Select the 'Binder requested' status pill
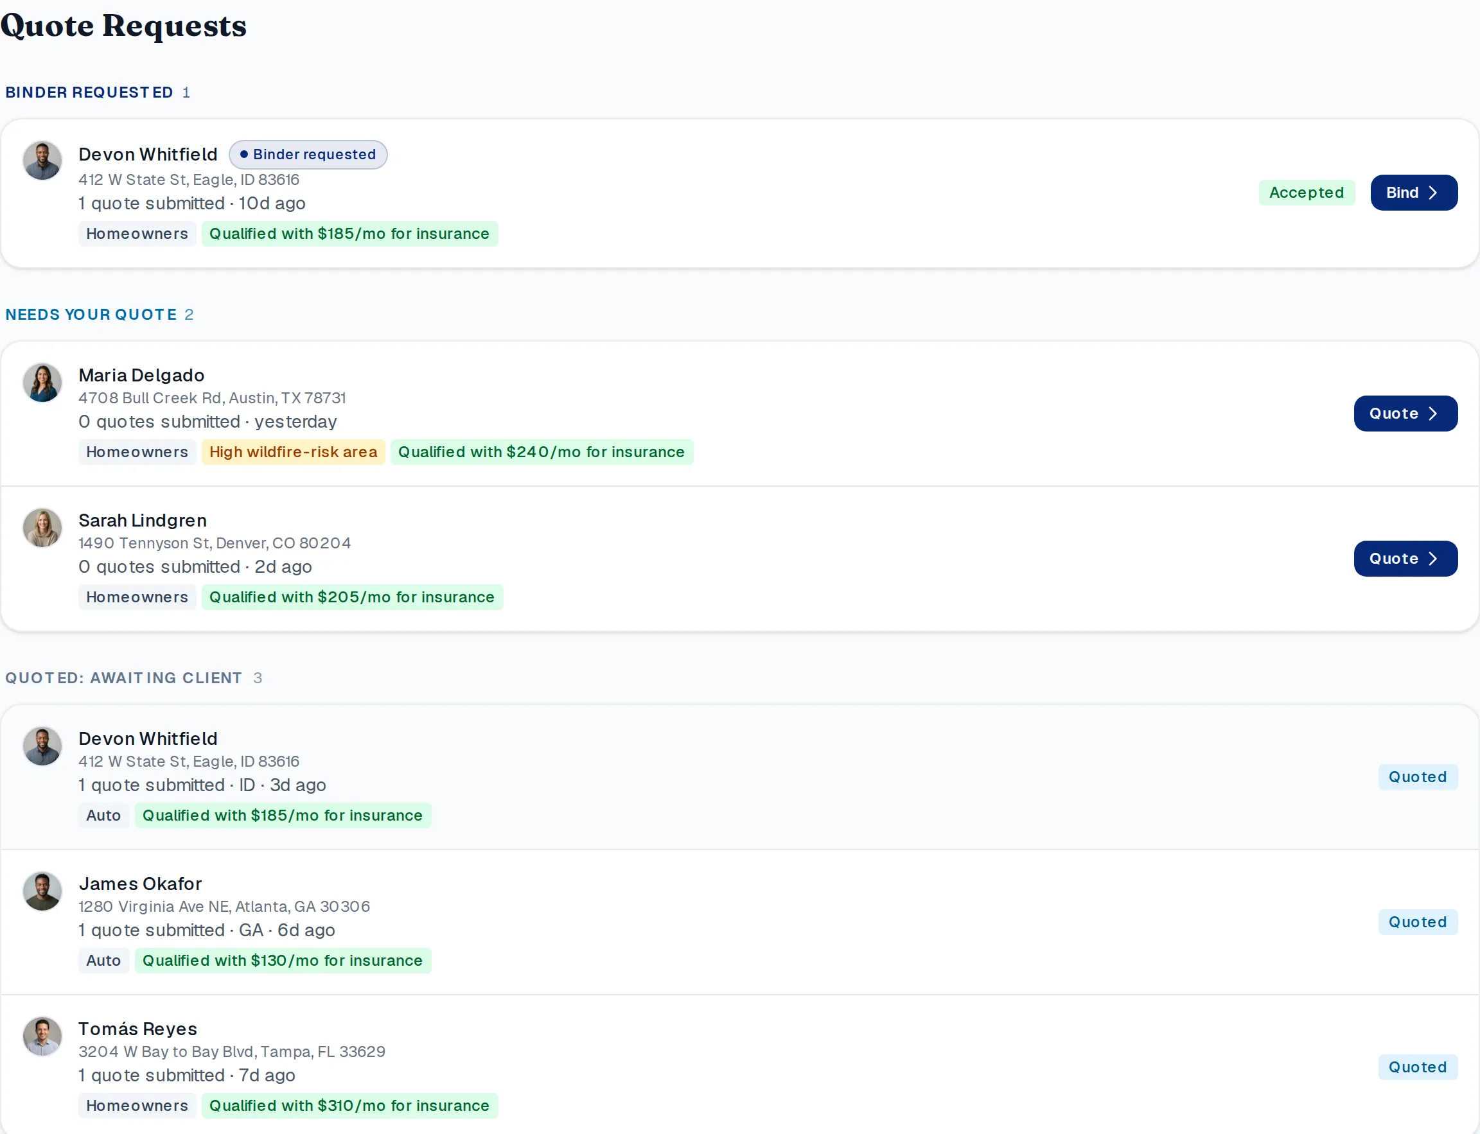Image resolution: width=1480 pixels, height=1134 pixels. click(x=308, y=155)
